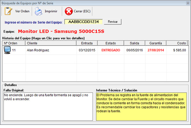The image size is (191, 128).
Task: Select the Alan Rodriguez order row
Action: (x=95, y=50)
